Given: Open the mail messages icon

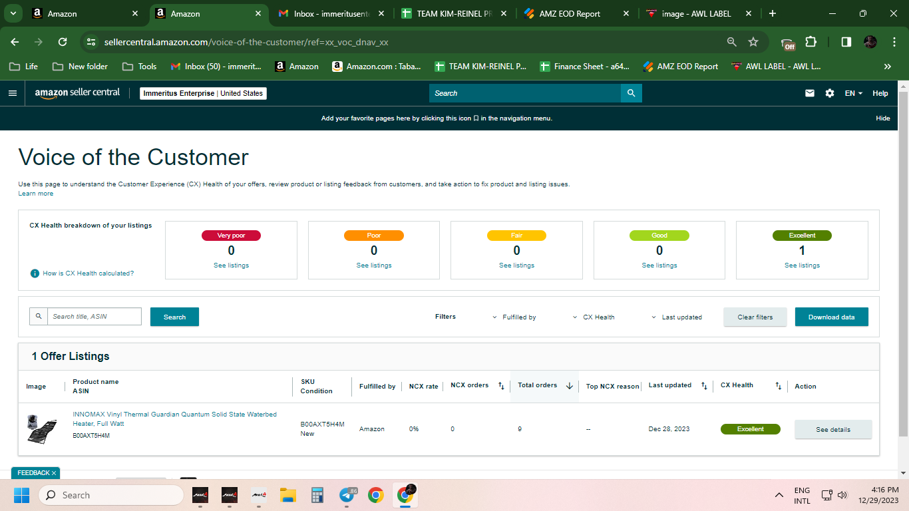Looking at the screenshot, I should [810, 93].
